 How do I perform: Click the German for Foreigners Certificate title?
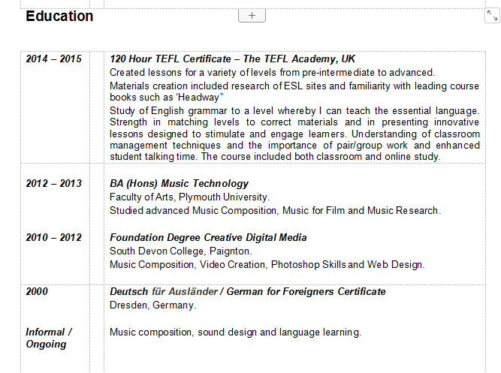[x=247, y=291]
